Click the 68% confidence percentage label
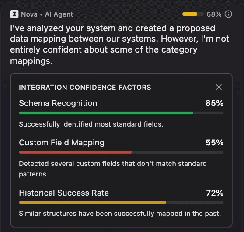The image size is (244, 232). [x=214, y=14]
